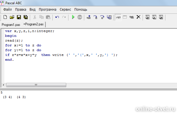Click the Pascal ABC title bar icon
This screenshot has width=177, height=113.
2,3
